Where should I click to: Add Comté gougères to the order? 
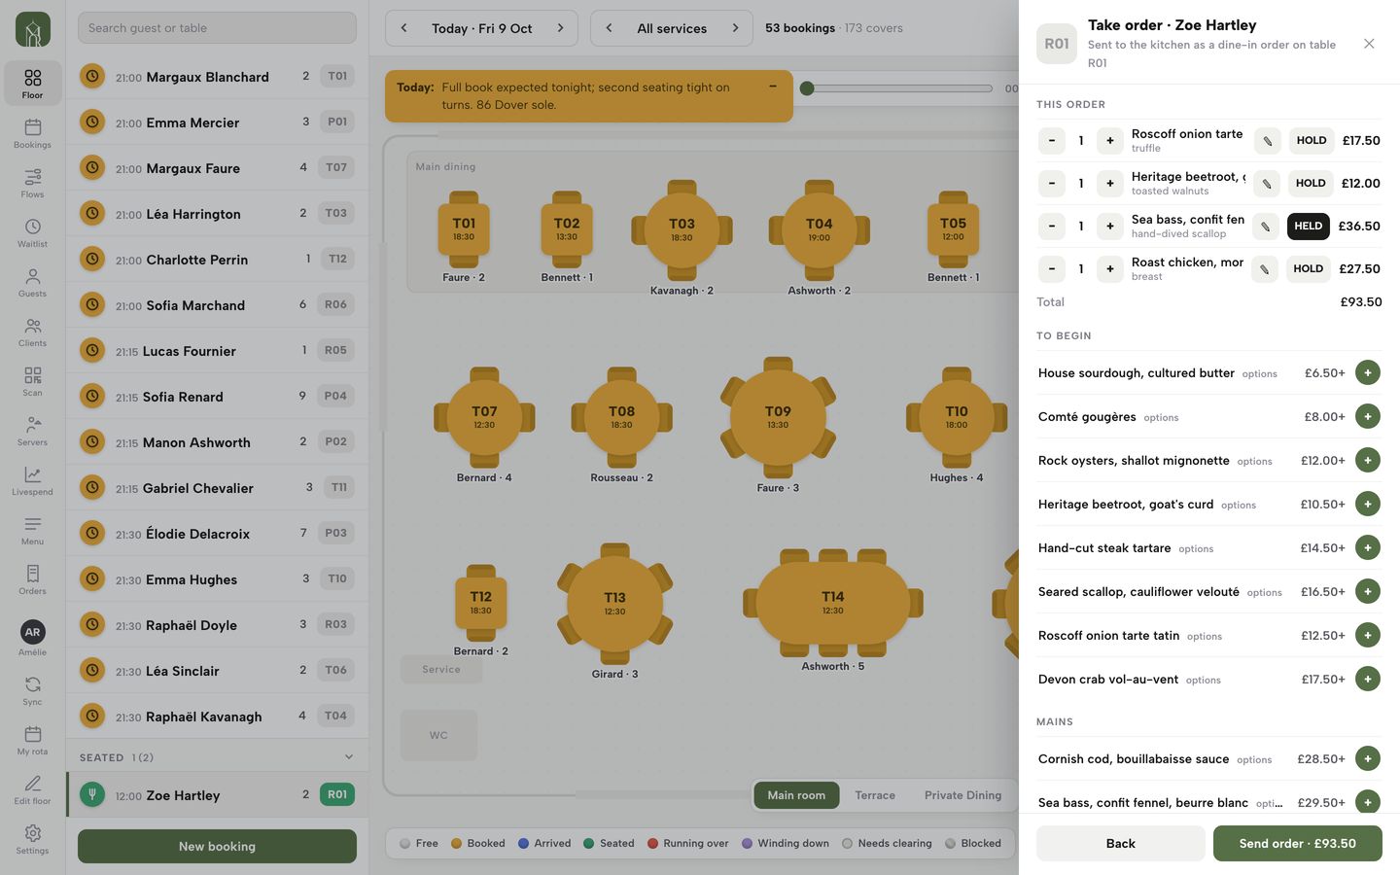1367,416
